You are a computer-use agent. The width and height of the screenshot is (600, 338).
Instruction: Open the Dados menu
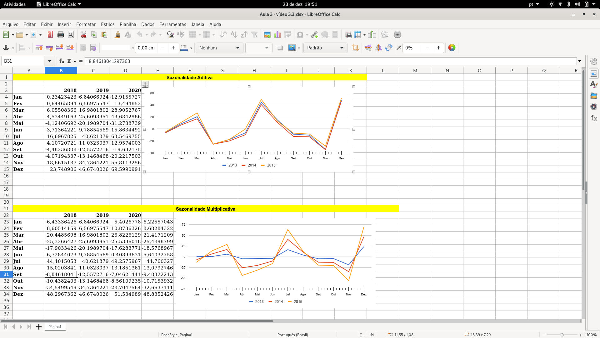(147, 24)
